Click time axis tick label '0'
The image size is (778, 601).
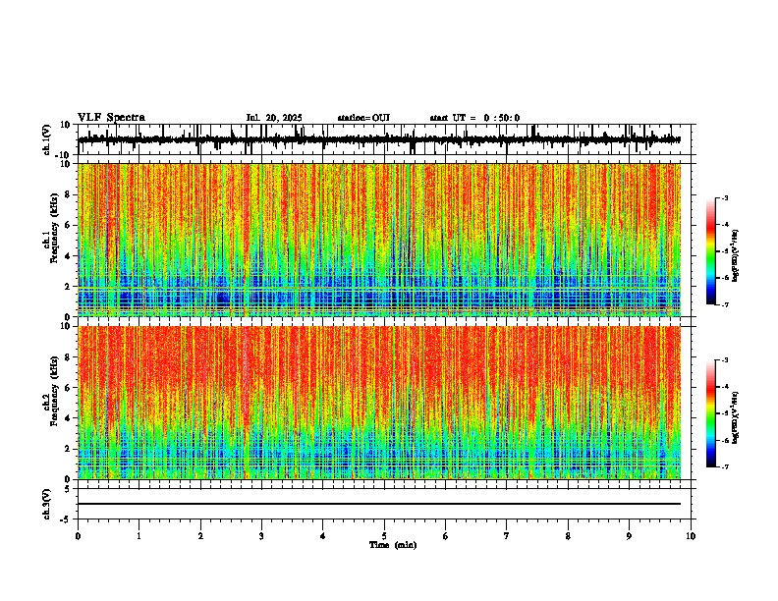(x=78, y=536)
